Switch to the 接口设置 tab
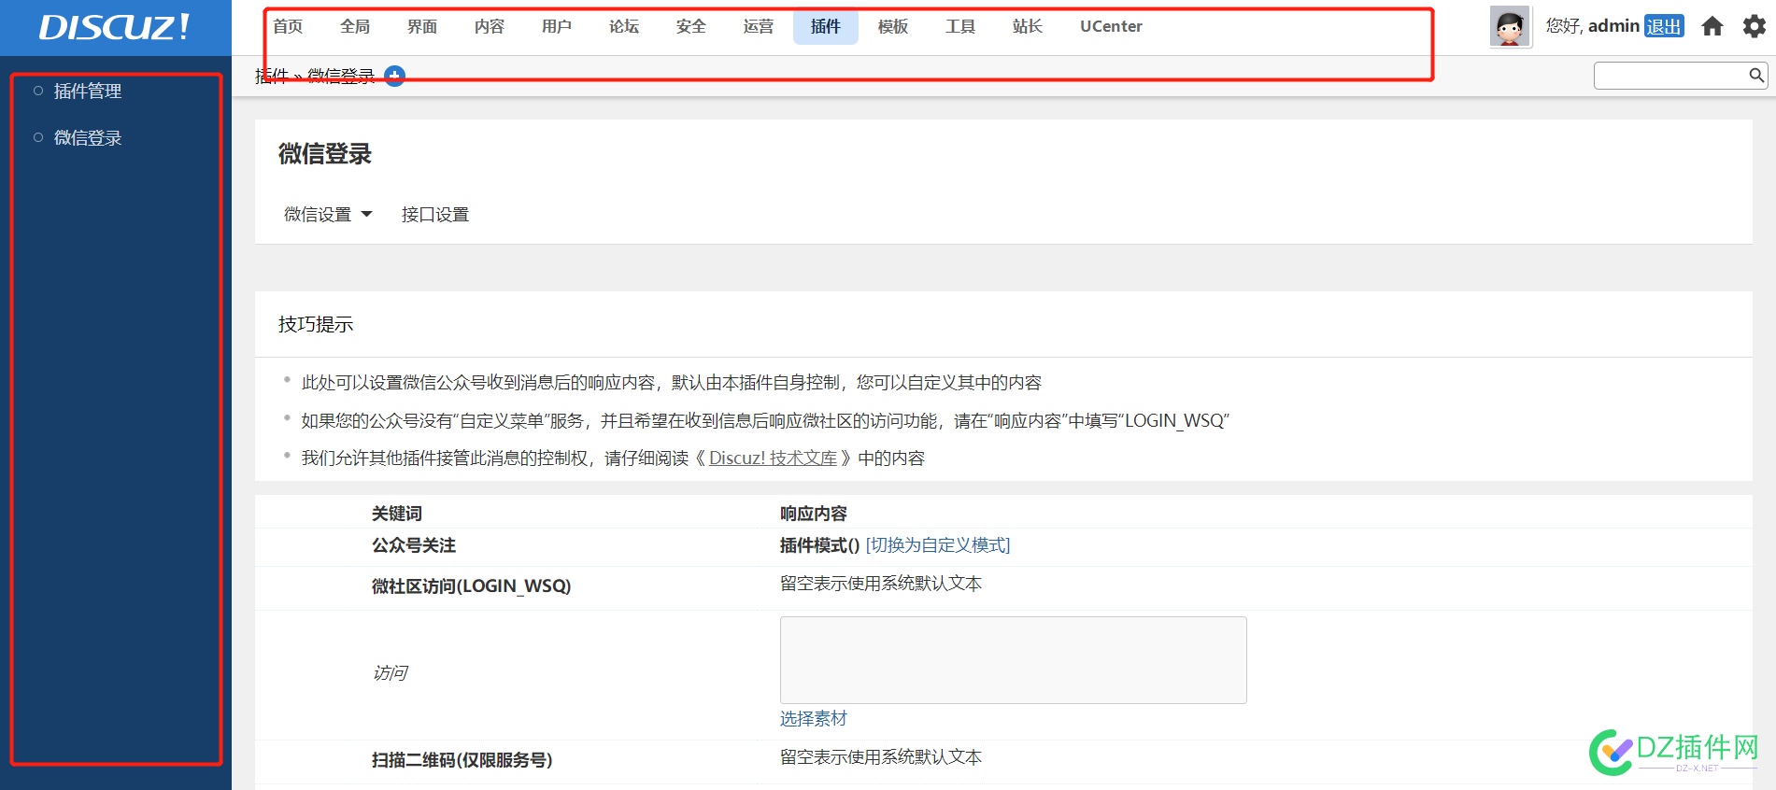Screen dimensions: 1776x790 [x=435, y=215]
